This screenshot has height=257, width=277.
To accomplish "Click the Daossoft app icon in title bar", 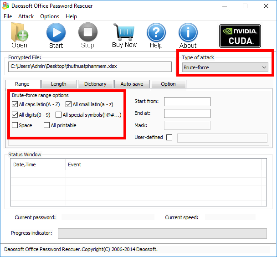I will click(5, 6).
